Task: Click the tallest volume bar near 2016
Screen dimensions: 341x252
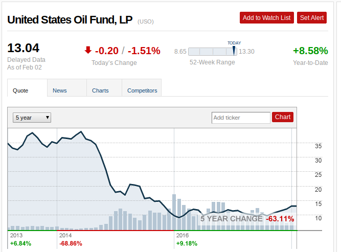Action: point(174,212)
